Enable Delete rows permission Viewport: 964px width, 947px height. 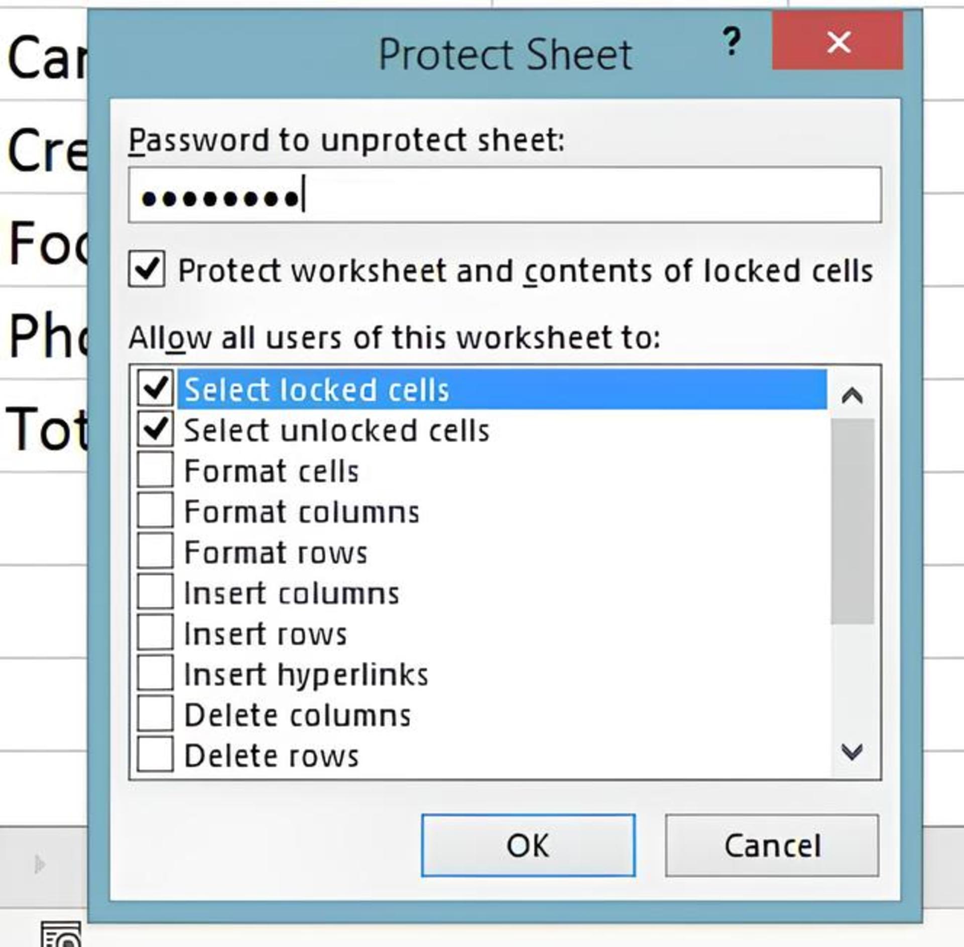pyautogui.click(x=155, y=755)
